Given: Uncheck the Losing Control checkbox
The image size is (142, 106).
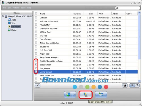Looking at the screenshot, I should click(36, 72).
